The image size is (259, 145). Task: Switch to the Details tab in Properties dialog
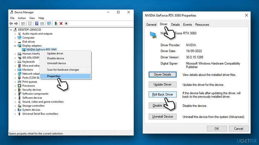(x=175, y=25)
